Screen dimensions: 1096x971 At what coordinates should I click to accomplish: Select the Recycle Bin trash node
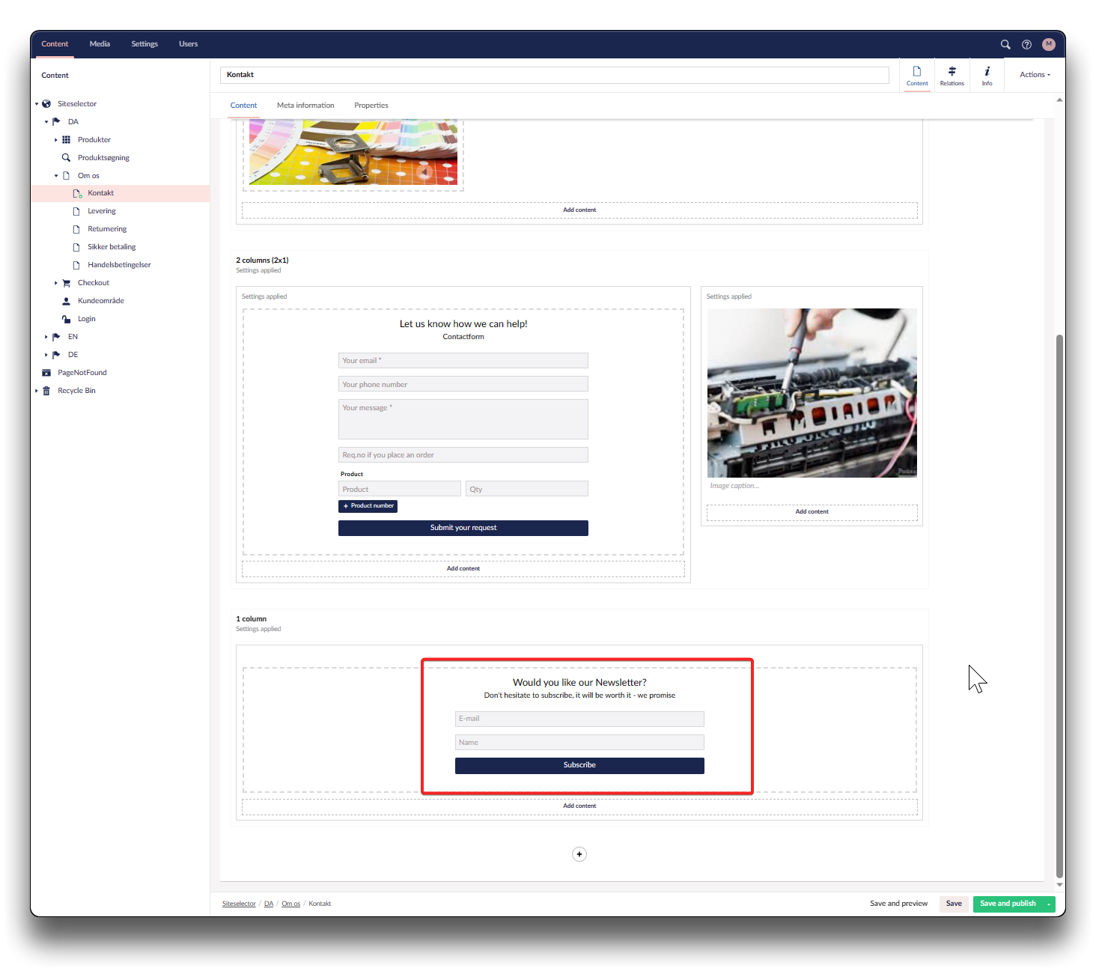click(x=76, y=391)
